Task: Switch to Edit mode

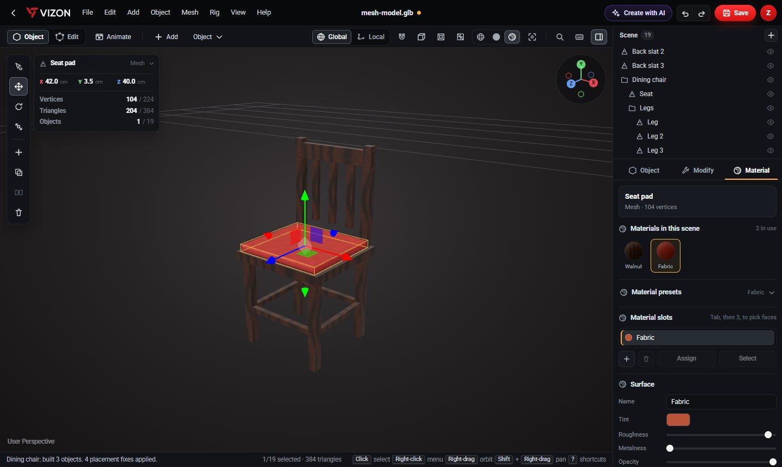Action: click(x=67, y=37)
